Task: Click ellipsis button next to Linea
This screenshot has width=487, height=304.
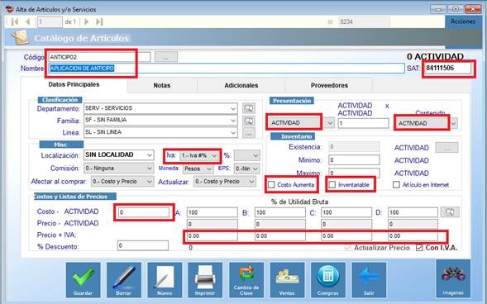Action: tap(249, 133)
